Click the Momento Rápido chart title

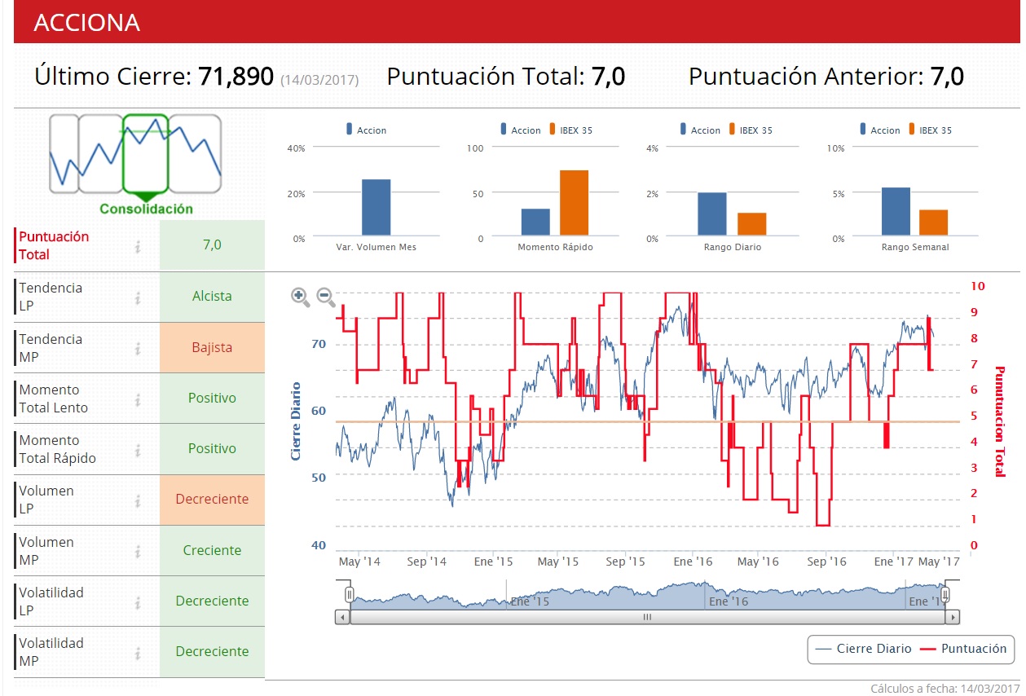pyautogui.click(x=555, y=247)
